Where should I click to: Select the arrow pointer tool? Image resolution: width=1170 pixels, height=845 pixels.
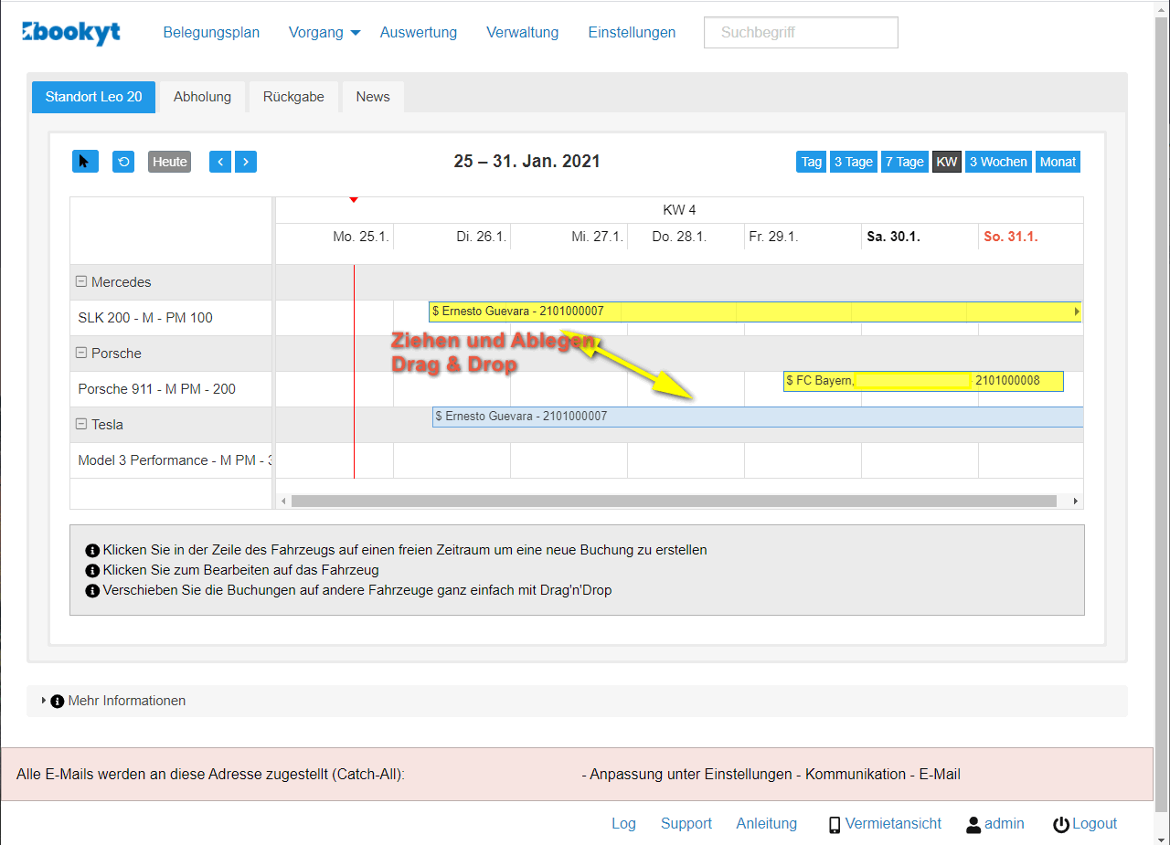84,162
